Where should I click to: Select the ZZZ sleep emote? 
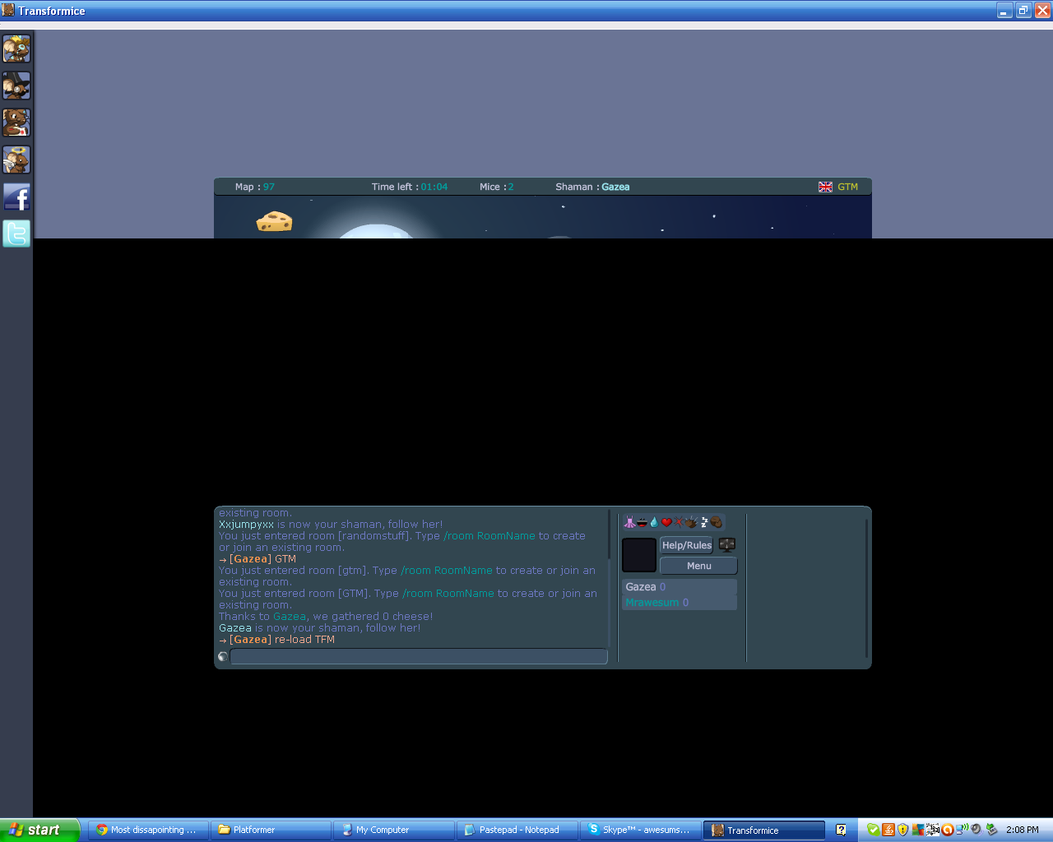tap(704, 522)
